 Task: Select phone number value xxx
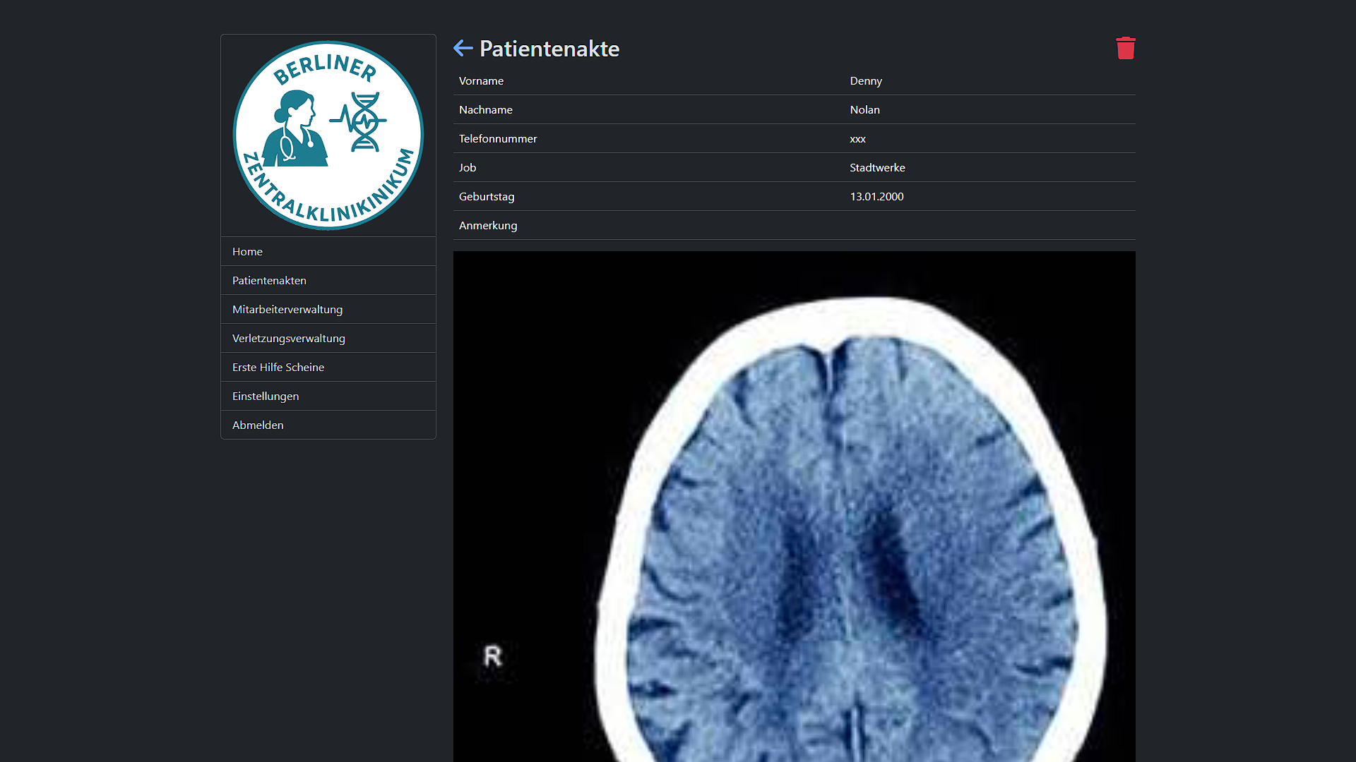coord(857,139)
